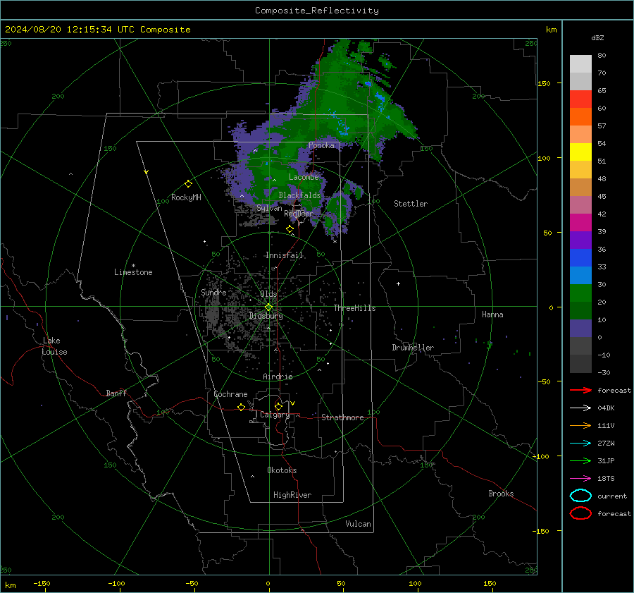
Task: Click the magenta 18TS arrow icon
Action: (580, 479)
